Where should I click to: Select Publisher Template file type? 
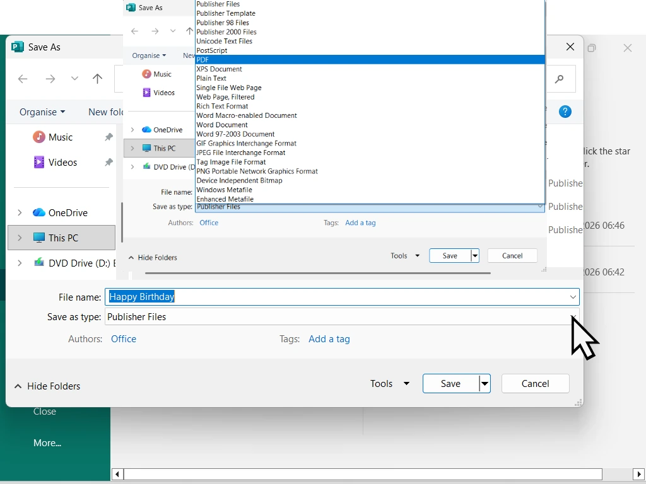click(x=370, y=13)
